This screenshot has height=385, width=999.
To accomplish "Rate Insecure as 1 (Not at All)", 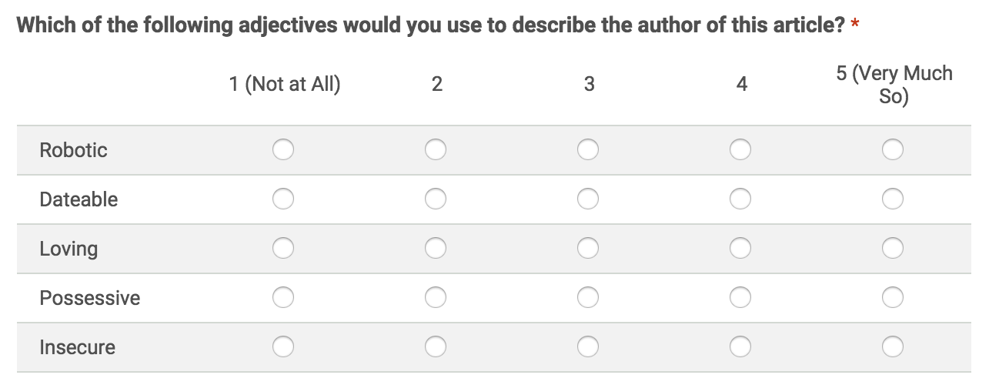I will (x=282, y=347).
